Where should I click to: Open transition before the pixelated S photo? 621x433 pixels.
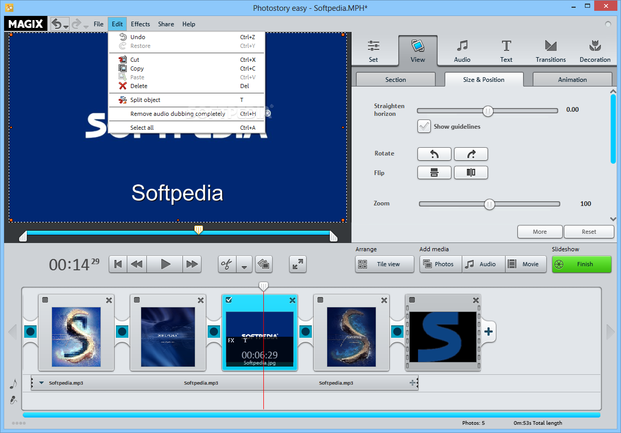30,331
